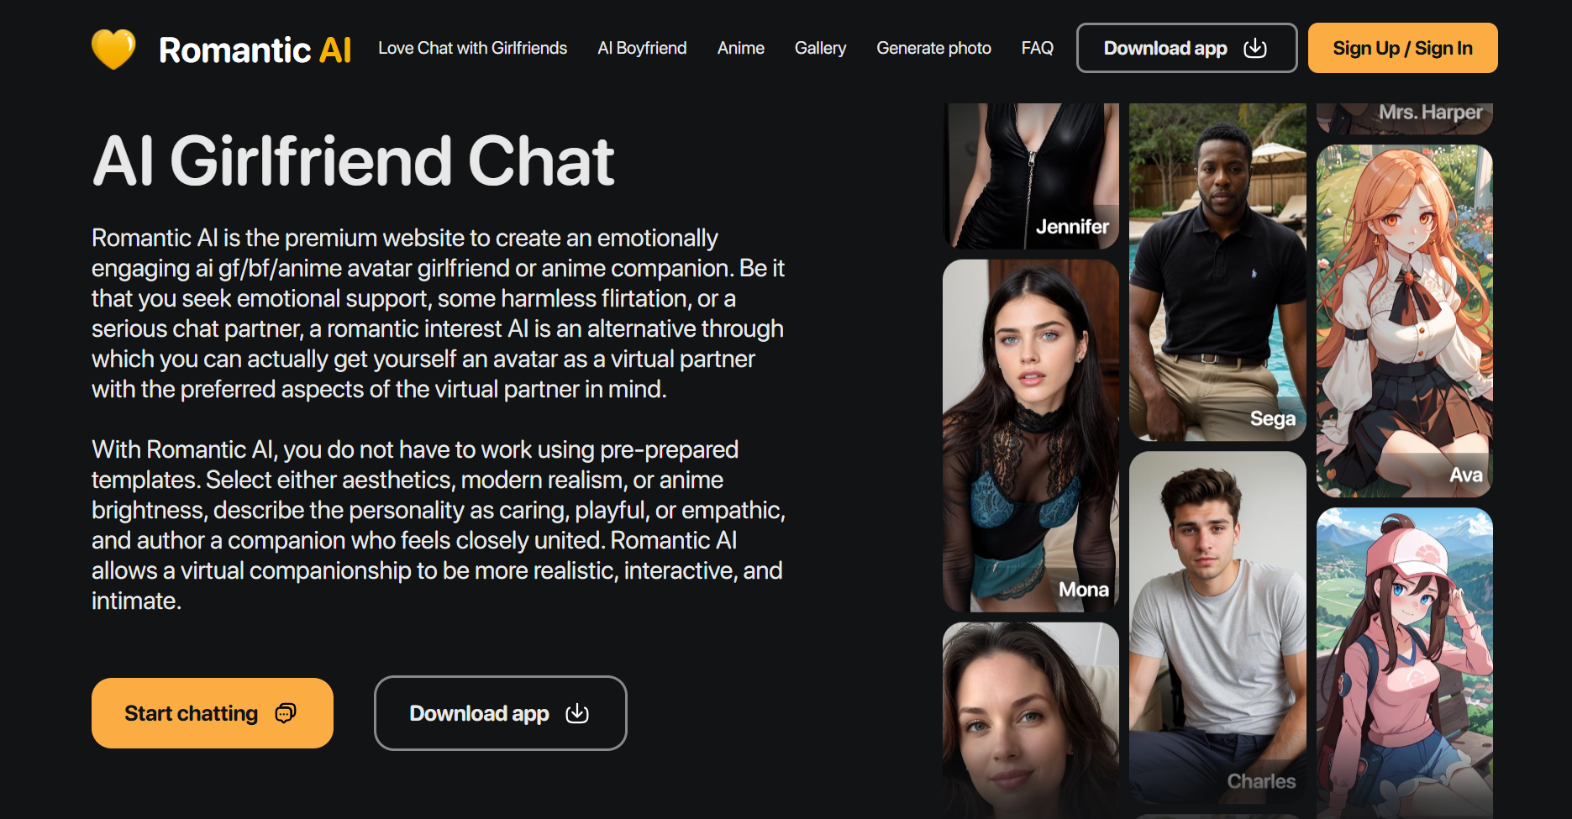Click the yellow heart logo icon

tap(113, 49)
